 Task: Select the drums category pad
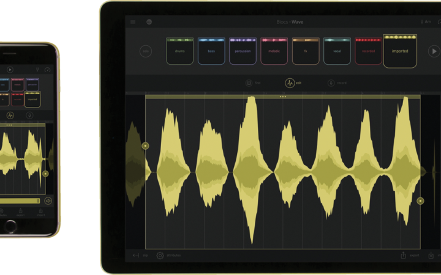[x=179, y=51]
